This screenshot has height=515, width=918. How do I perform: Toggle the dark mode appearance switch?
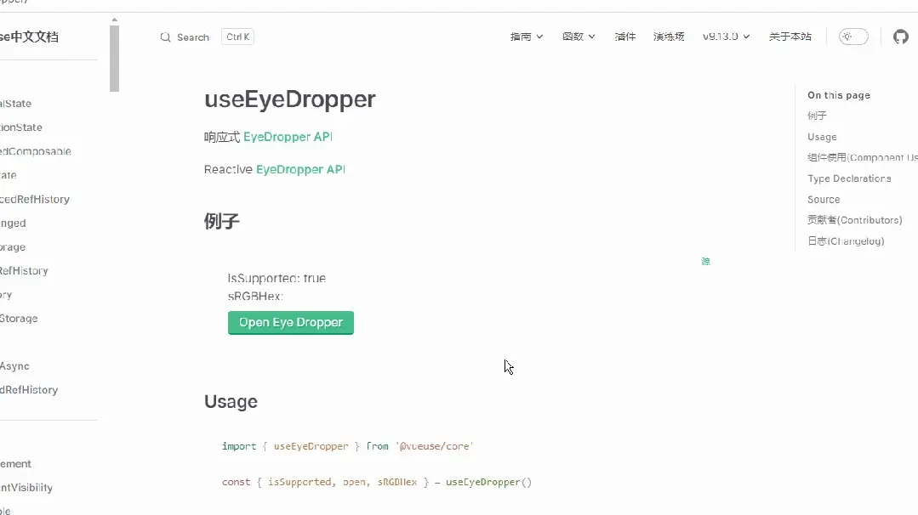(852, 37)
